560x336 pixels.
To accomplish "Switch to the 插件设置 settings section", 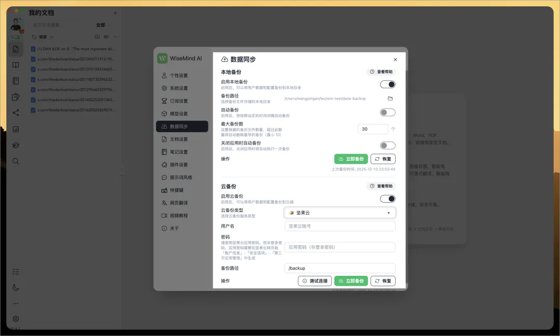I will pyautogui.click(x=179, y=165).
